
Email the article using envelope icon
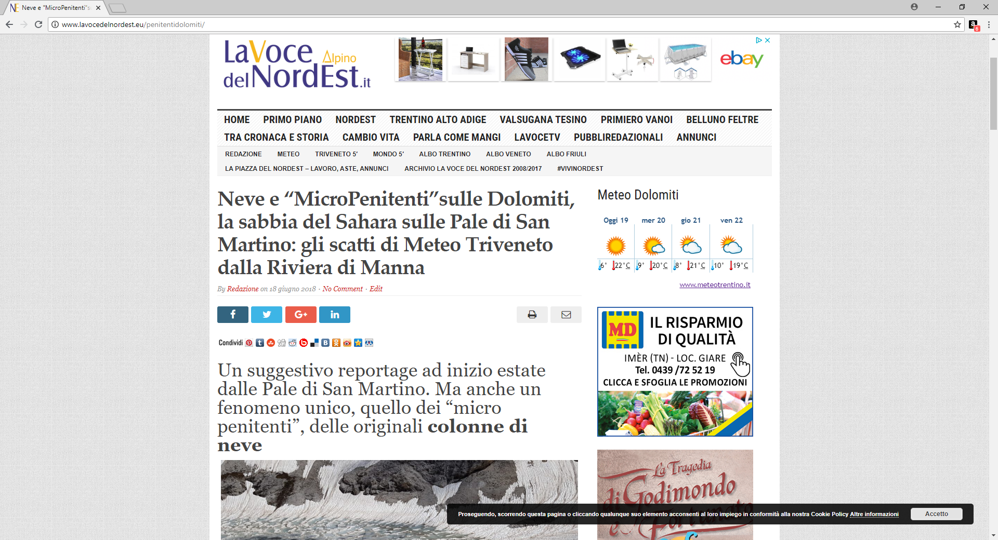[566, 315]
